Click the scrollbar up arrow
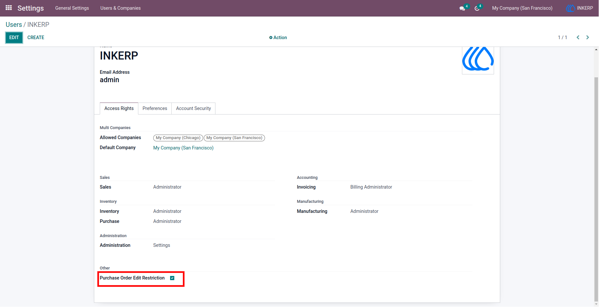Viewport: 599px width, 307px height. coord(596,49)
